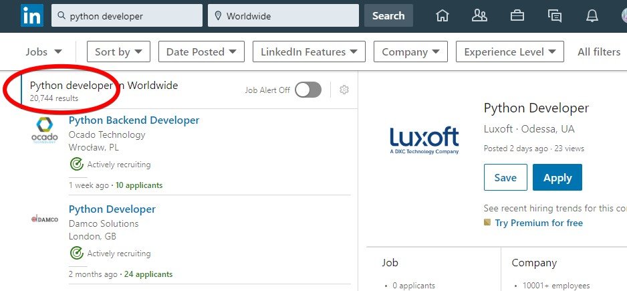
Task: Toggle the Job Alert switch on
Action: click(308, 90)
